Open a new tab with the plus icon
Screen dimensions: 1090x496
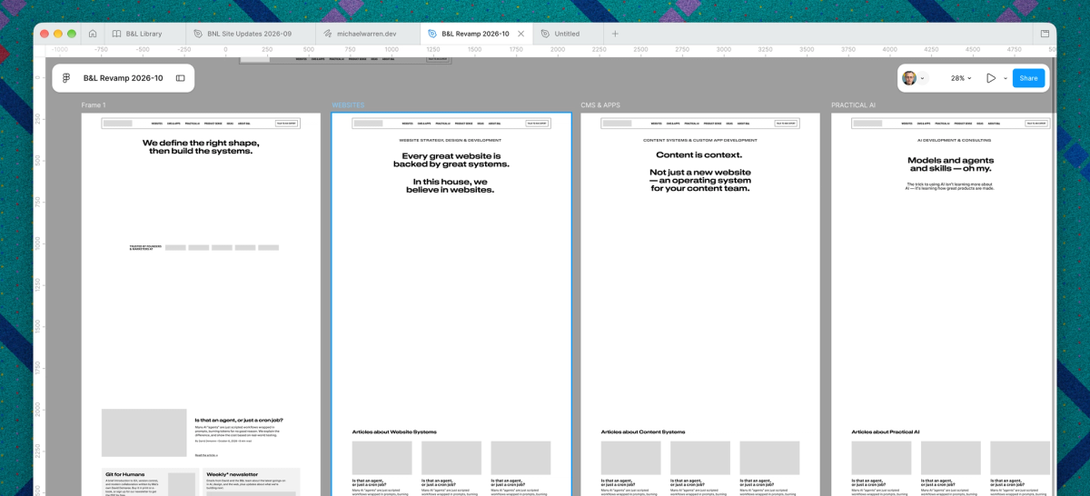615,34
